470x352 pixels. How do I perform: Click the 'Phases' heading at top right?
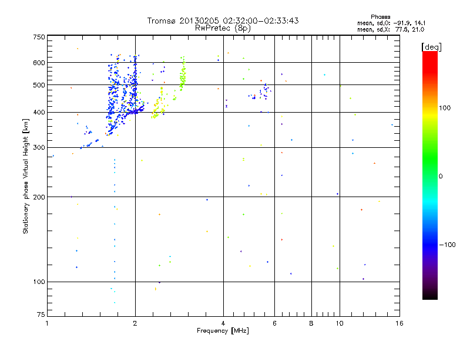click(380, 17)
